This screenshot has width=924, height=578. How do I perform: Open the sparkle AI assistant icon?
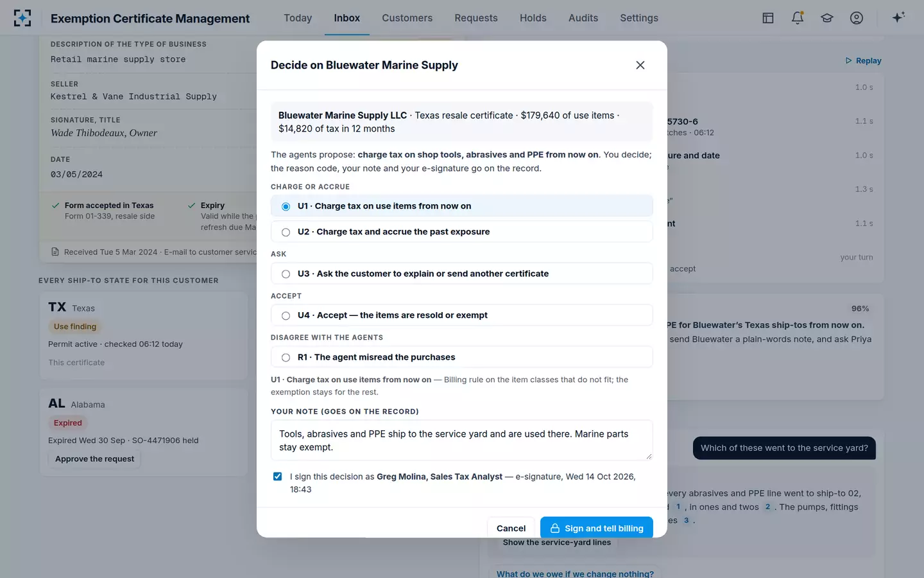tap(898, 17)
